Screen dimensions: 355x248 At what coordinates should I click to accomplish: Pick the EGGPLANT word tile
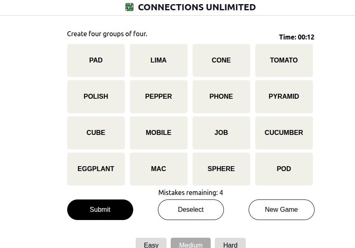pyautogui.click(x=96, y=169)
